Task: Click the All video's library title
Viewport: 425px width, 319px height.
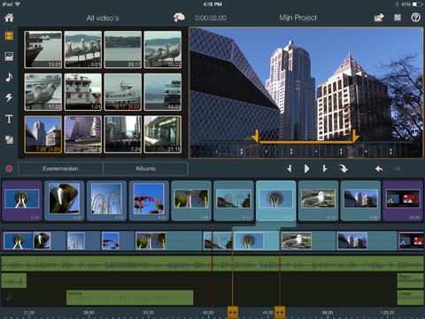Action: click(x=103, y=18)
